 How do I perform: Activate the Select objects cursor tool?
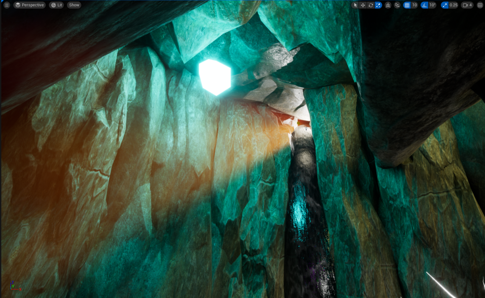pos(356,5)
